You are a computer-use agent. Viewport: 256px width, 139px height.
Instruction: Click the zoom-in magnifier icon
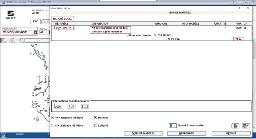coord(4,40)
